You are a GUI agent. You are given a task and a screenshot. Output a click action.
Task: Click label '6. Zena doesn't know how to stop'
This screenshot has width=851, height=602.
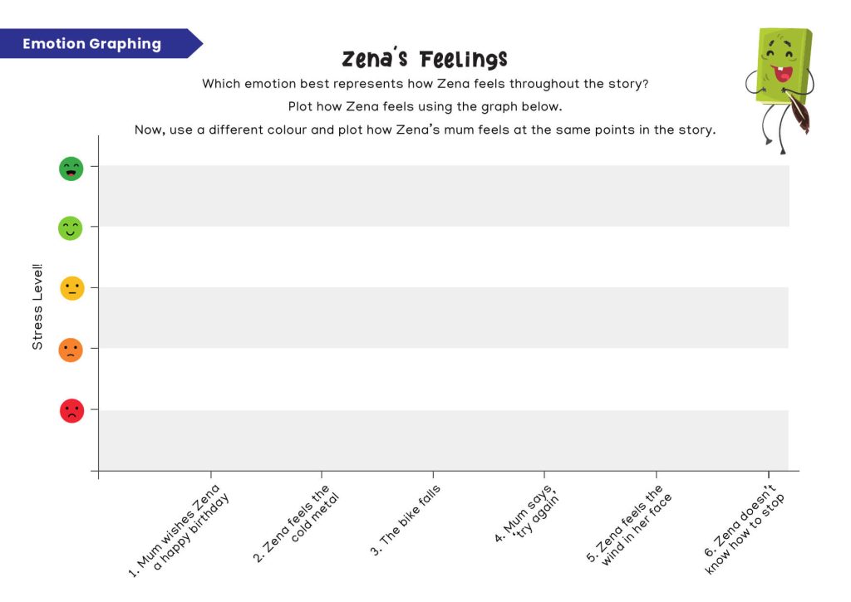(745, 529)
